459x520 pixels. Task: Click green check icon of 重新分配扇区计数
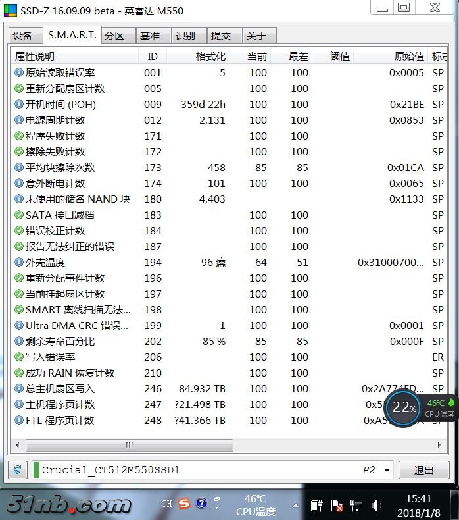(x=19, y=88)
